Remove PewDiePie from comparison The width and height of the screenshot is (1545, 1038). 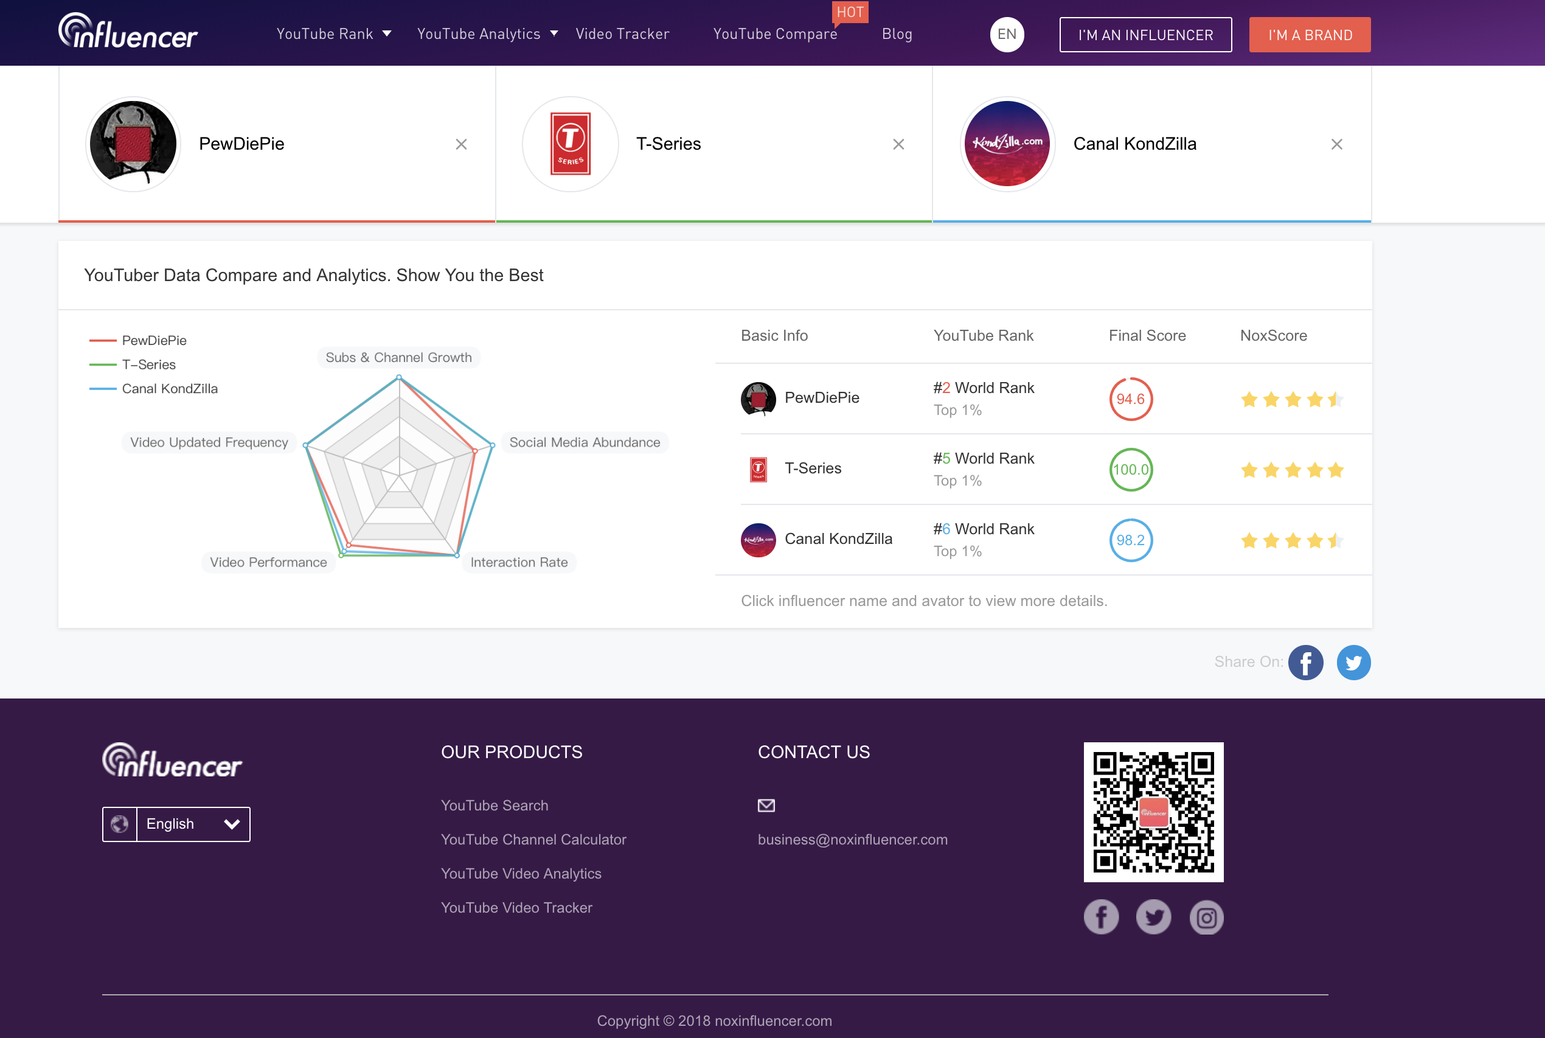click(461, 144)
